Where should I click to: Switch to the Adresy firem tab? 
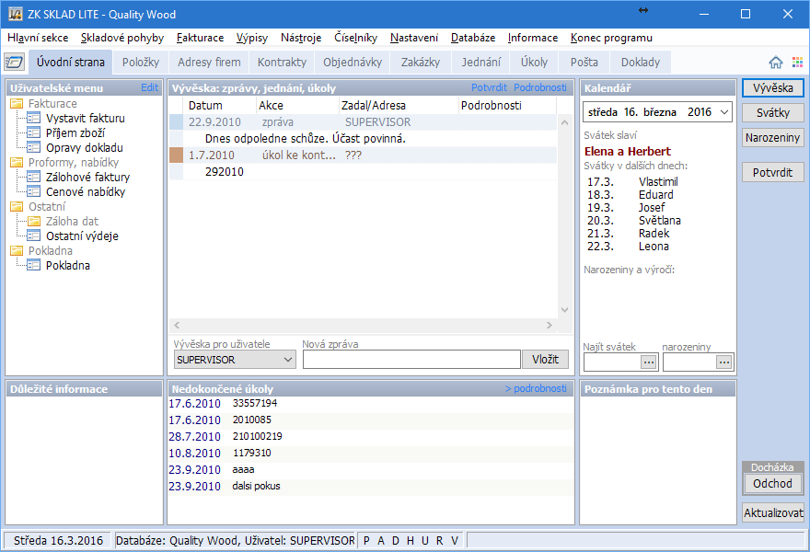tap(209, 62)
